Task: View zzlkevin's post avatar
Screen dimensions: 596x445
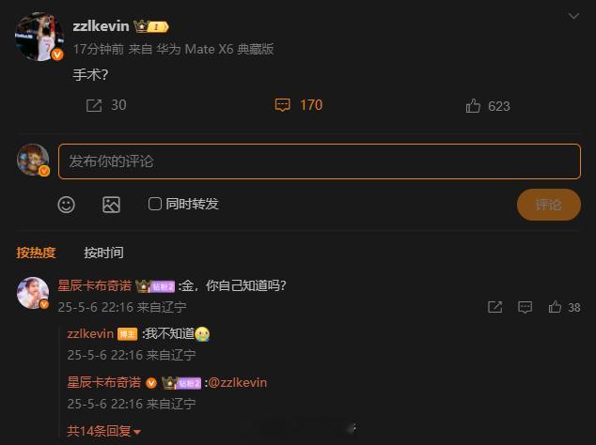Action: coord(39,37)
